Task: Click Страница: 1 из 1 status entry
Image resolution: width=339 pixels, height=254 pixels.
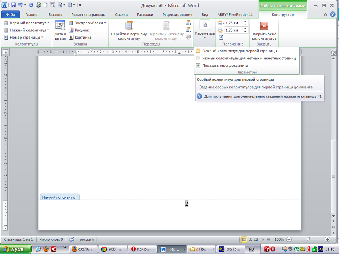Action: pos(18,239)
